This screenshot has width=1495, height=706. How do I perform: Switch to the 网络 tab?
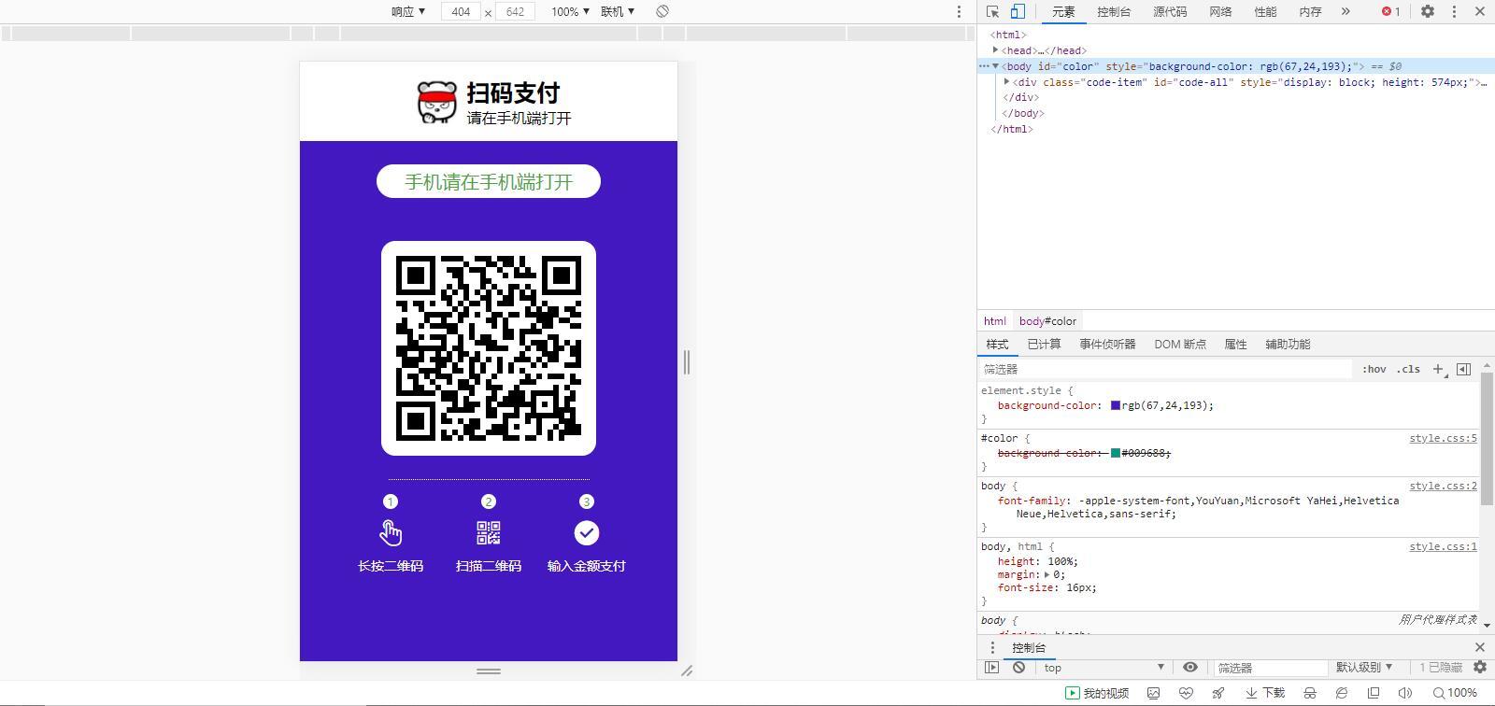(1220, 11)
